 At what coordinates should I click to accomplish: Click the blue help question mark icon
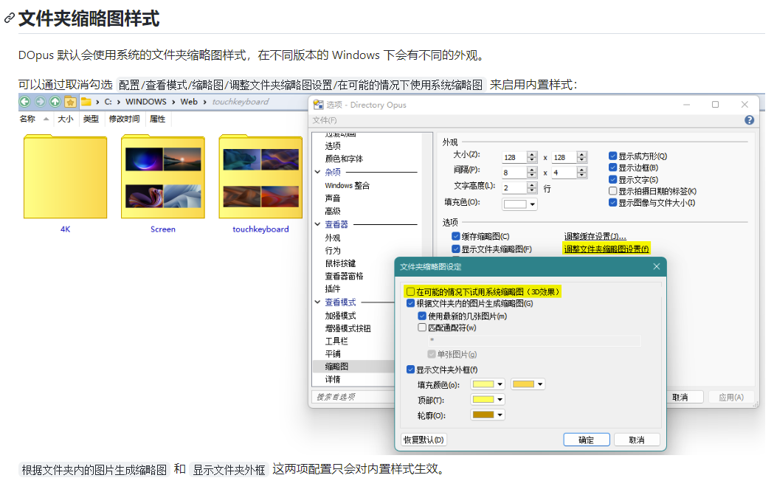point(749,120)
